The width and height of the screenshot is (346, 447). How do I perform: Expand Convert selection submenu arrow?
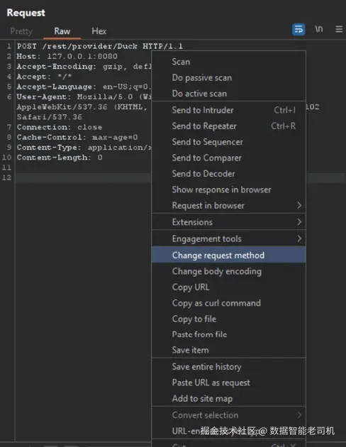tap(299, 415)
